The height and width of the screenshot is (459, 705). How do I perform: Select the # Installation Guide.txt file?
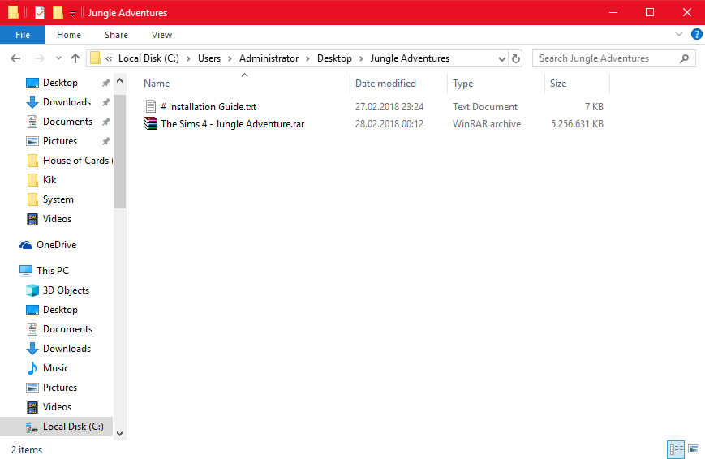pyautogui.click(x=208, y=106)
